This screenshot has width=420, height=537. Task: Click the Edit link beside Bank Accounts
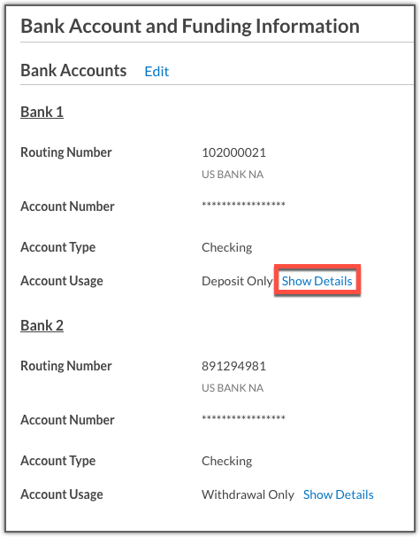(x=157, y=72)
